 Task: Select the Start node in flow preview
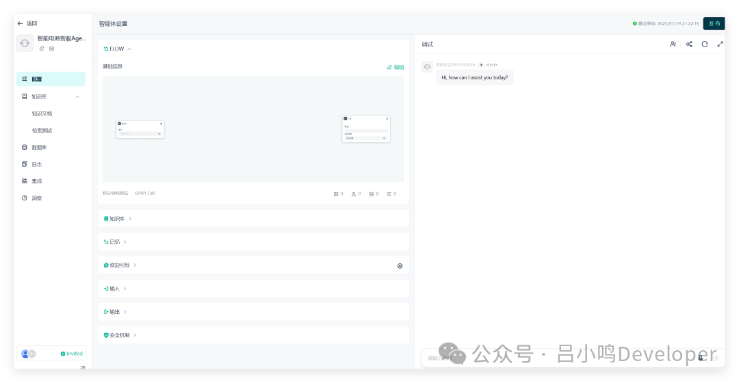coord(140,129)
